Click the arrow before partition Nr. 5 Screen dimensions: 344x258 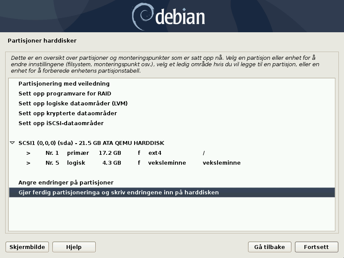tap(28, 163)
